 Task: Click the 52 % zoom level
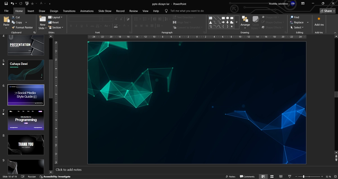point(328,176)
